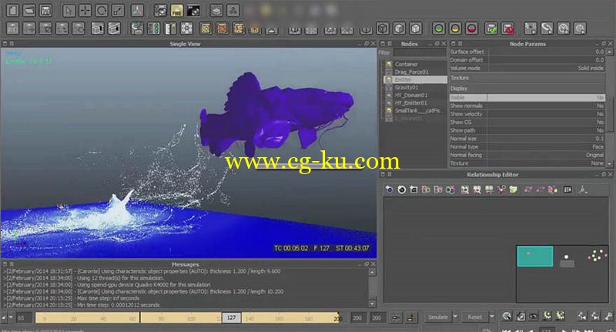The image size is (616, 332).
Task: Click the axis icon at Relationship Editor toolbar end
Action: 582,189
